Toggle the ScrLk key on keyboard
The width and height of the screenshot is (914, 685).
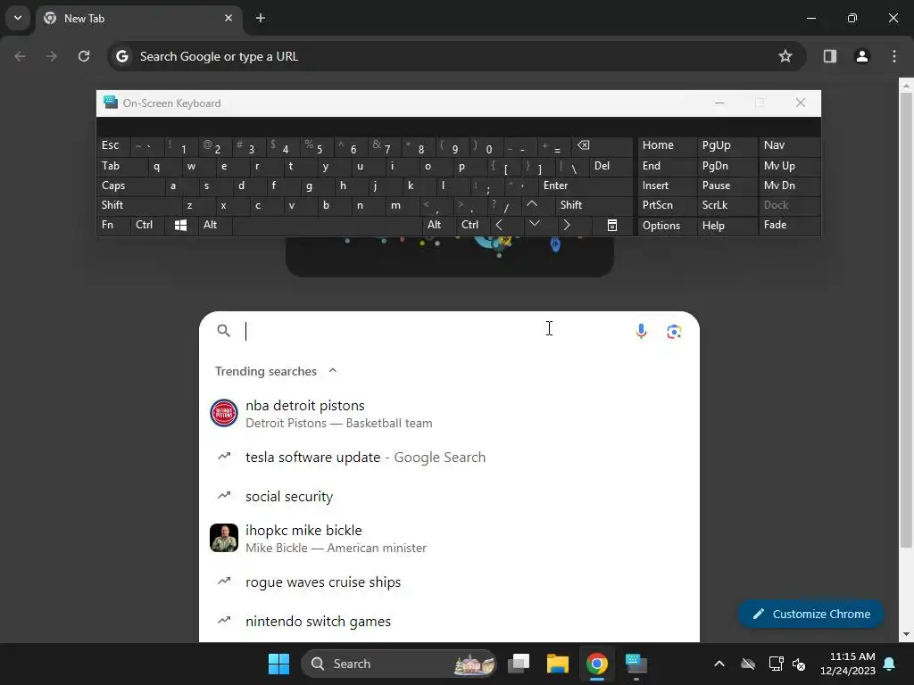point(727,205)
